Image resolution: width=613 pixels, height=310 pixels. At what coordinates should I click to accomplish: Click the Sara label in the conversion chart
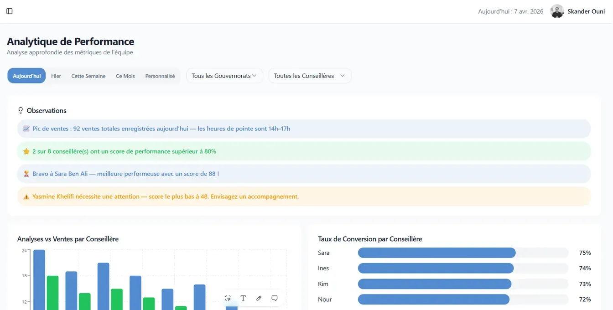(323, 253)
